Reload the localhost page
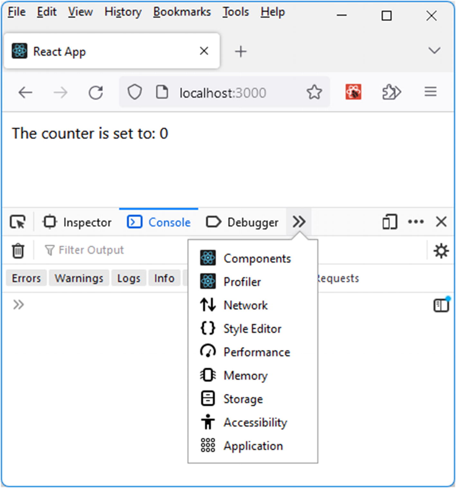The width and height of the screenshot is (456, 488). [x=96, y=93]
